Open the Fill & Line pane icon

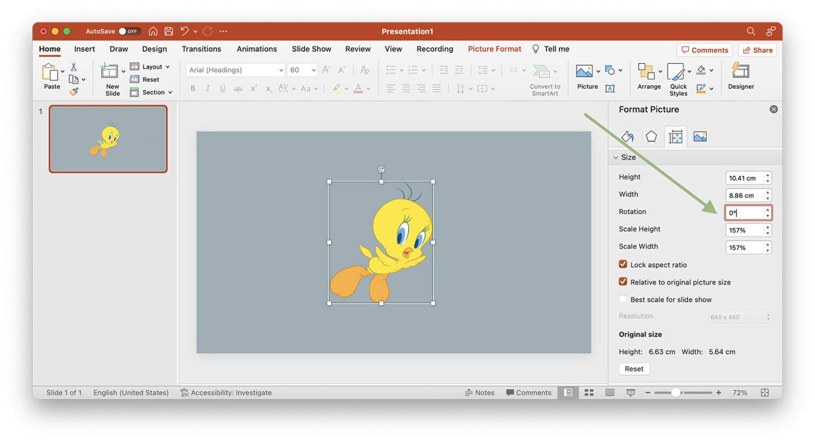pyautogui.click(x=628, y=136)
